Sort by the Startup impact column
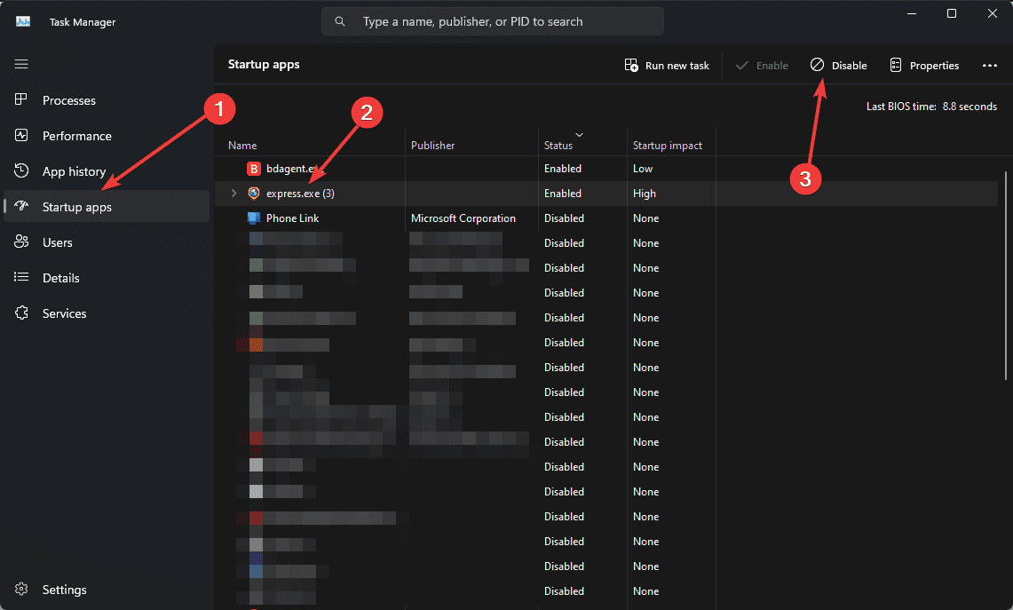Screen dimensions: 1013x610 [668, 146]
